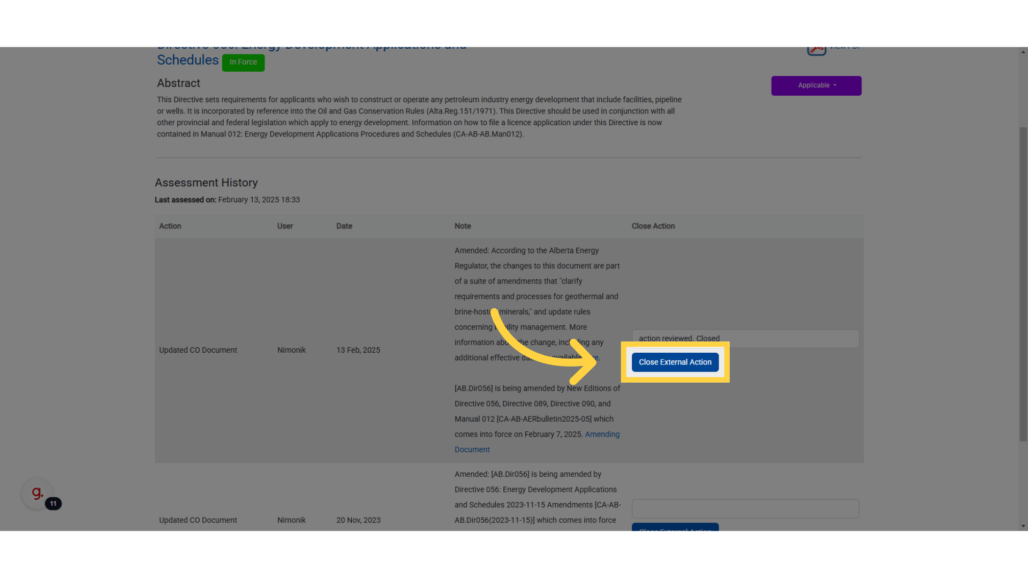This screenshot has width=1028, height=578.
Task: Open the Amending Document link
Action: point(537,442)
